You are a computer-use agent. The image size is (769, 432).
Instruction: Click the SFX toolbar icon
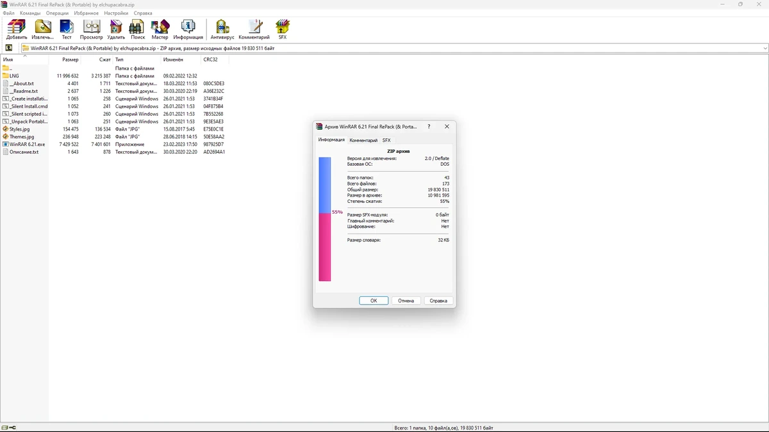point(283,27)
